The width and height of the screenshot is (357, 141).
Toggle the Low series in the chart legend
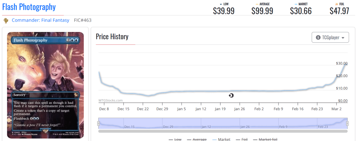[175, 140]
